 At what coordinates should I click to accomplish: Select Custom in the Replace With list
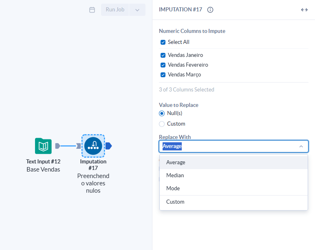tap(175, 202)
